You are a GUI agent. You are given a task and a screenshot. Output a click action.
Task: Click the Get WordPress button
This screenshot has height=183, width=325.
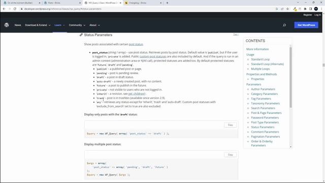(x=306, y=25)
